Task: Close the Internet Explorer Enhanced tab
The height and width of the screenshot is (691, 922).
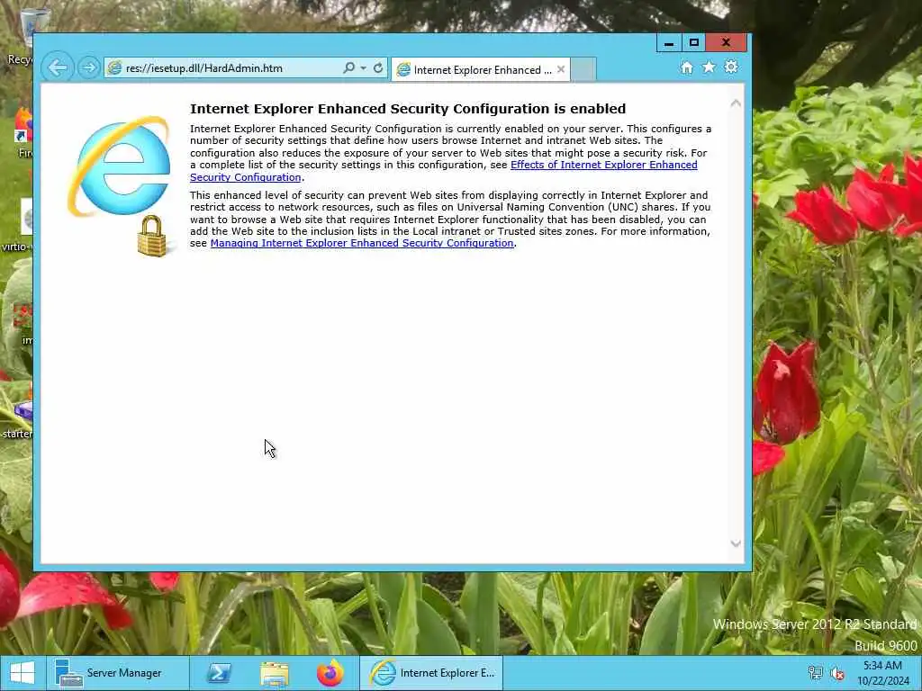Action: tap(561, 69)
